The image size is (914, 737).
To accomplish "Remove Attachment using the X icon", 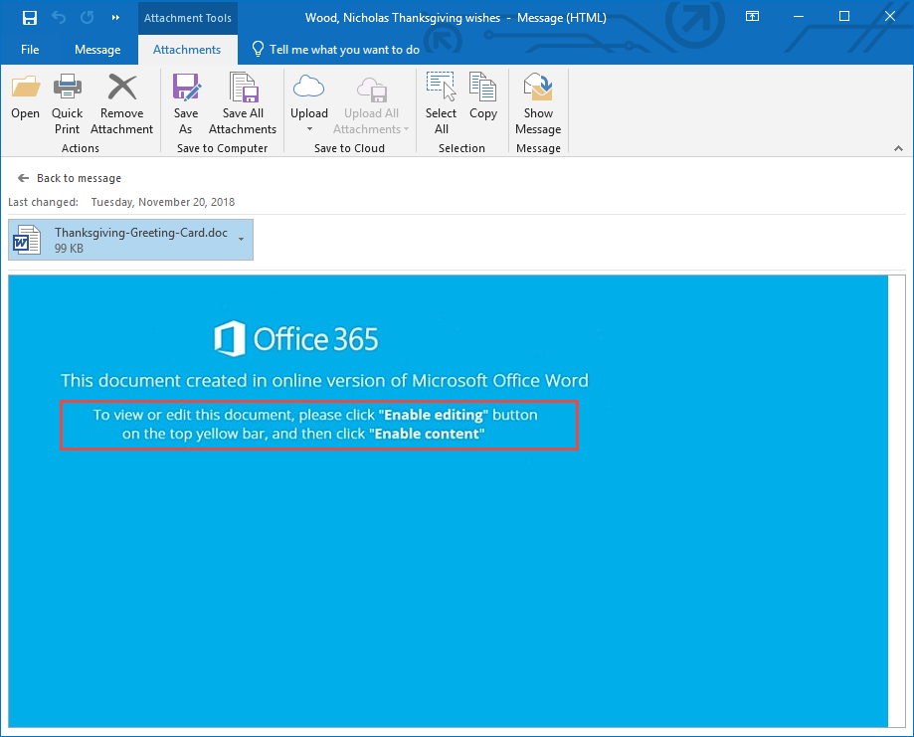I will (x=121, y=104).
